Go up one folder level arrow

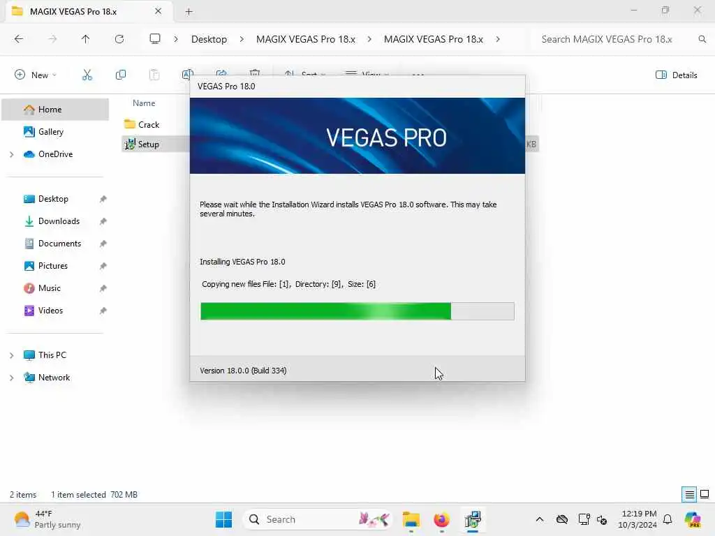pyautogui.click(x=86, y=39)
